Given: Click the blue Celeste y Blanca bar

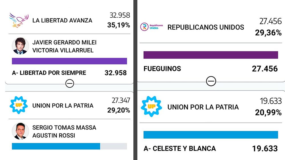Looking at the screenshot, I should tap(211, 135).
